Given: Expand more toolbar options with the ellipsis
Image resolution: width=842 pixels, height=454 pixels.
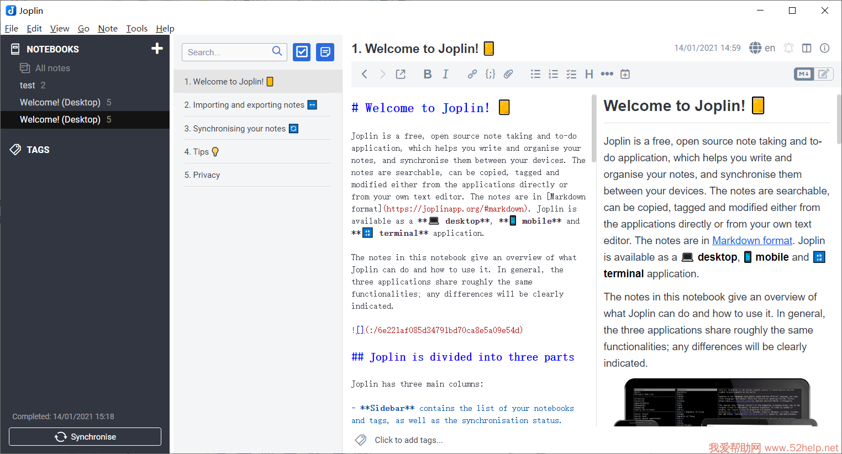Looking at the screenshot, I should [607, 74].
